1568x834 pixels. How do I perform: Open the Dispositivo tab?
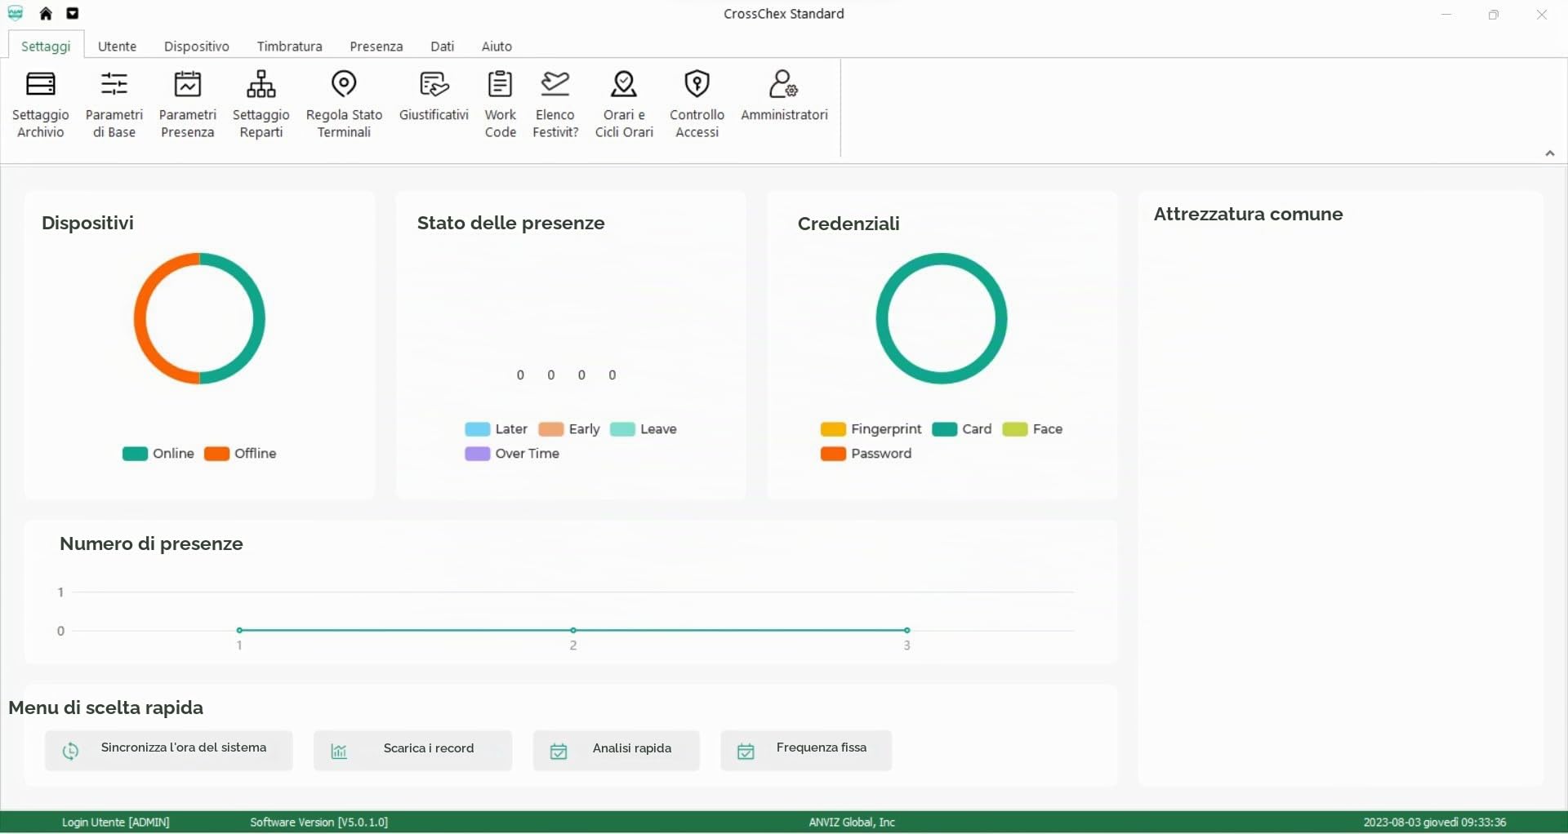click(x=196, y=46)
